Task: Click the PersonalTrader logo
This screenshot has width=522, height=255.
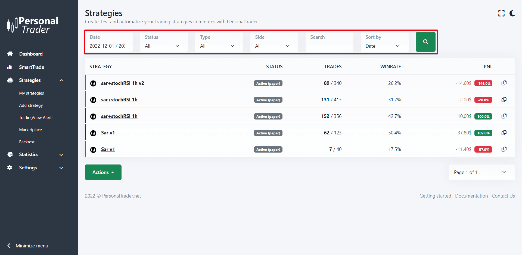Action: pyautogui.click(x=33, y=25)
